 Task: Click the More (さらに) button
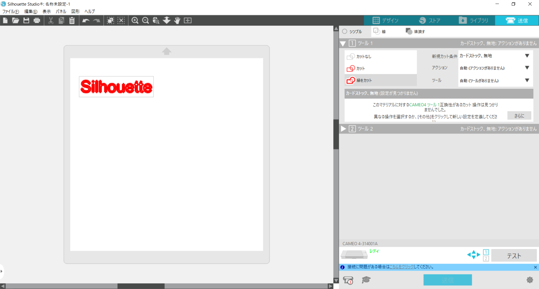pyautogui.click(x=519, y=116)
